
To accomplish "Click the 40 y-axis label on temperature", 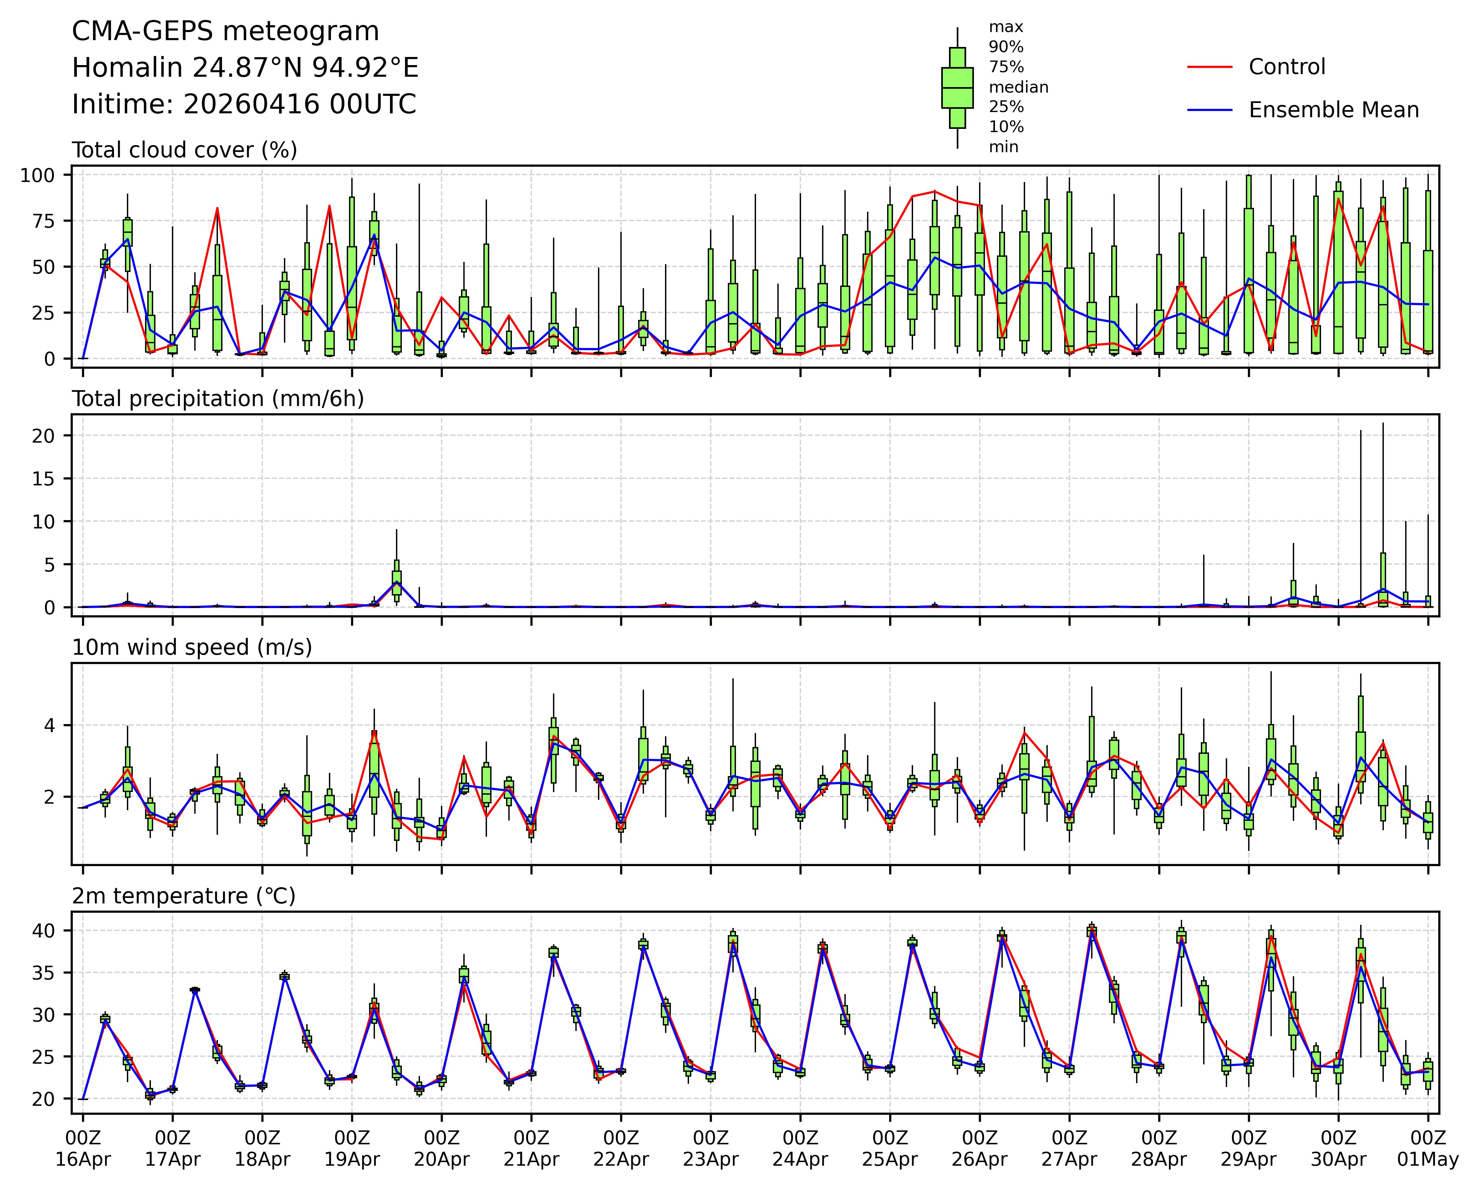I will tap(43, 930).
